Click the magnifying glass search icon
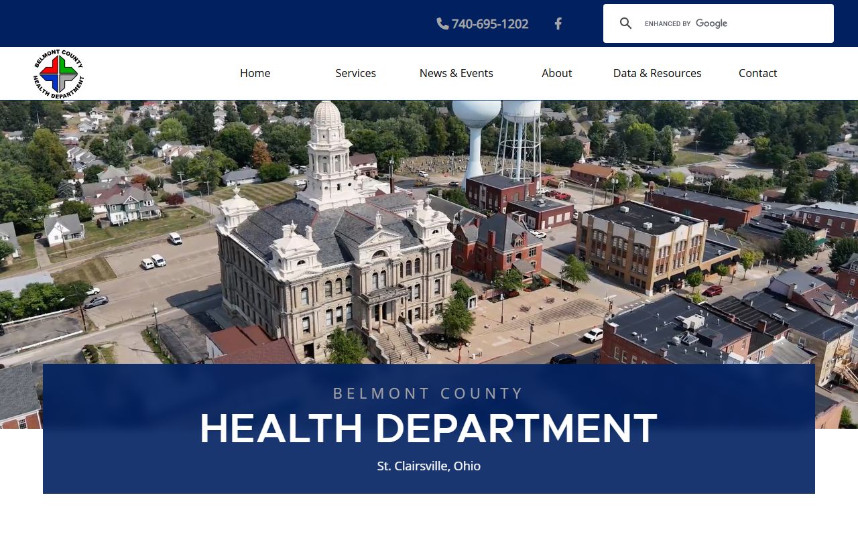858x536 pixels. click(625, 23)
